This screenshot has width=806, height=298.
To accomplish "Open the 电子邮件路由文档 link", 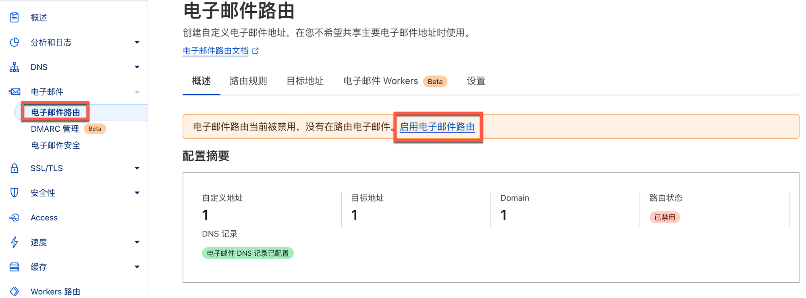I will (216, 51).
